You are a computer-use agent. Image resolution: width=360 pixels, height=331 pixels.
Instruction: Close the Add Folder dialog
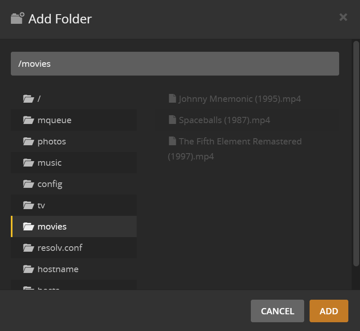(x=343, y=17)
